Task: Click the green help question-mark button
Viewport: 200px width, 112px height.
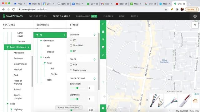Action: coord(103,108)
